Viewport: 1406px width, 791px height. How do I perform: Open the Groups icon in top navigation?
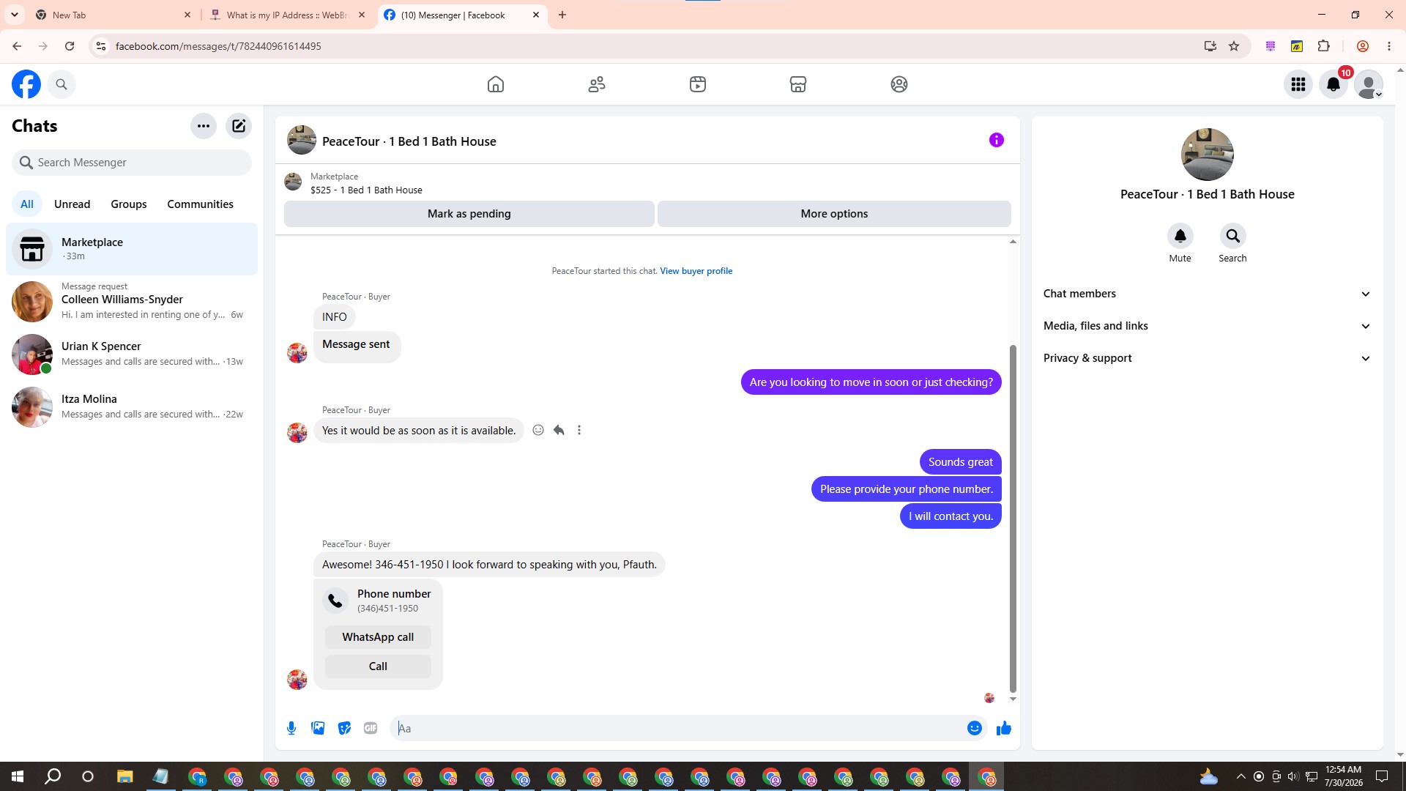pyautogui.click(x=899, y=84)
